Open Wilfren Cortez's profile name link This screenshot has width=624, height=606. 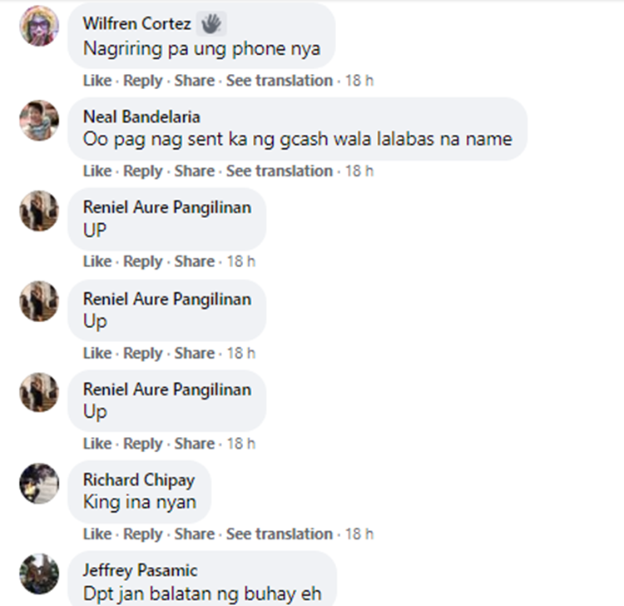point(137,24)
